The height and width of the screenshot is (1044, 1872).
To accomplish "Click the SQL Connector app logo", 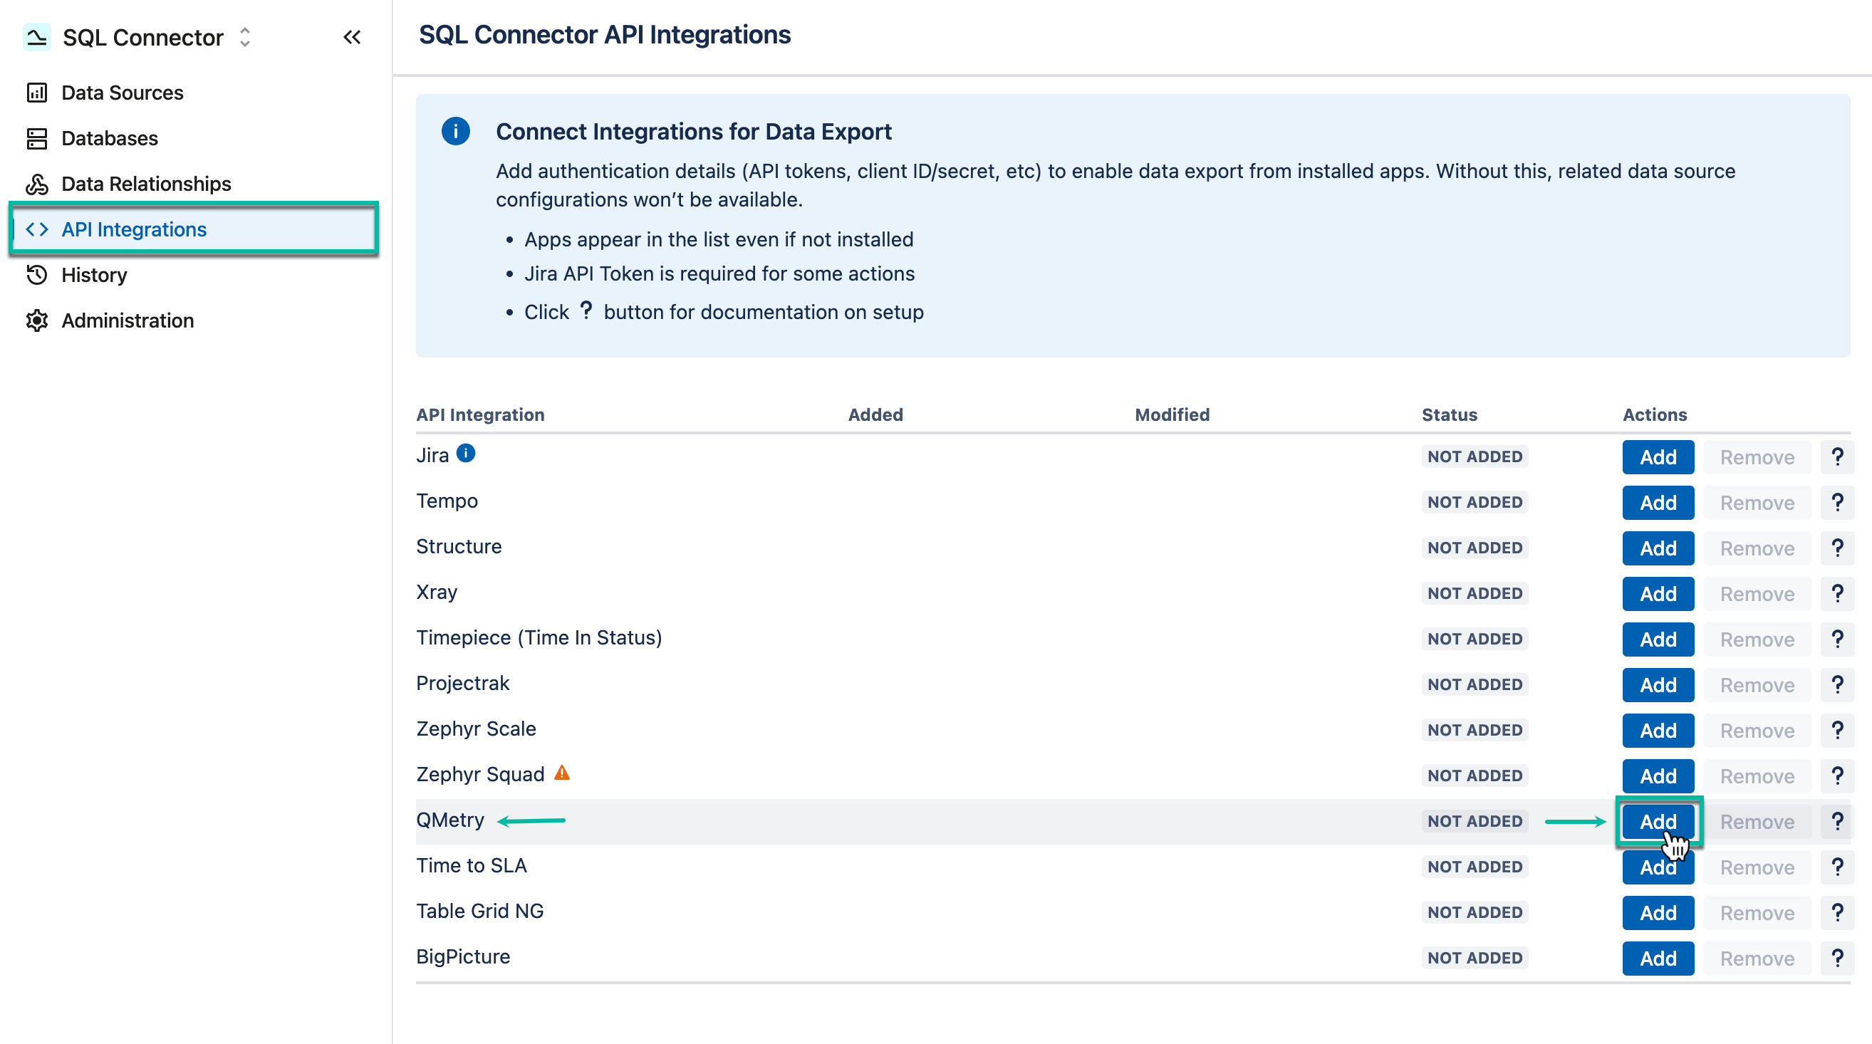I will point(36,37).
